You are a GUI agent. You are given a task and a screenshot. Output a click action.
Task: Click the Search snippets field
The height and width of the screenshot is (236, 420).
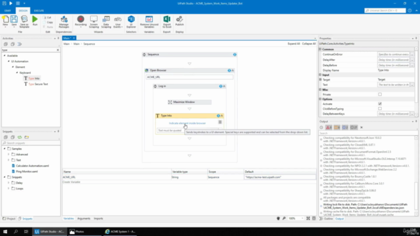(x=31, y=143)
